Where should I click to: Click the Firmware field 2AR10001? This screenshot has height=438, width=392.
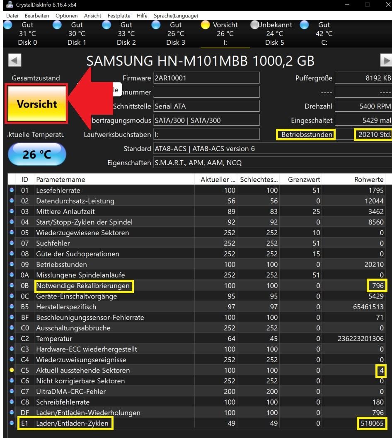pos(206,78)
